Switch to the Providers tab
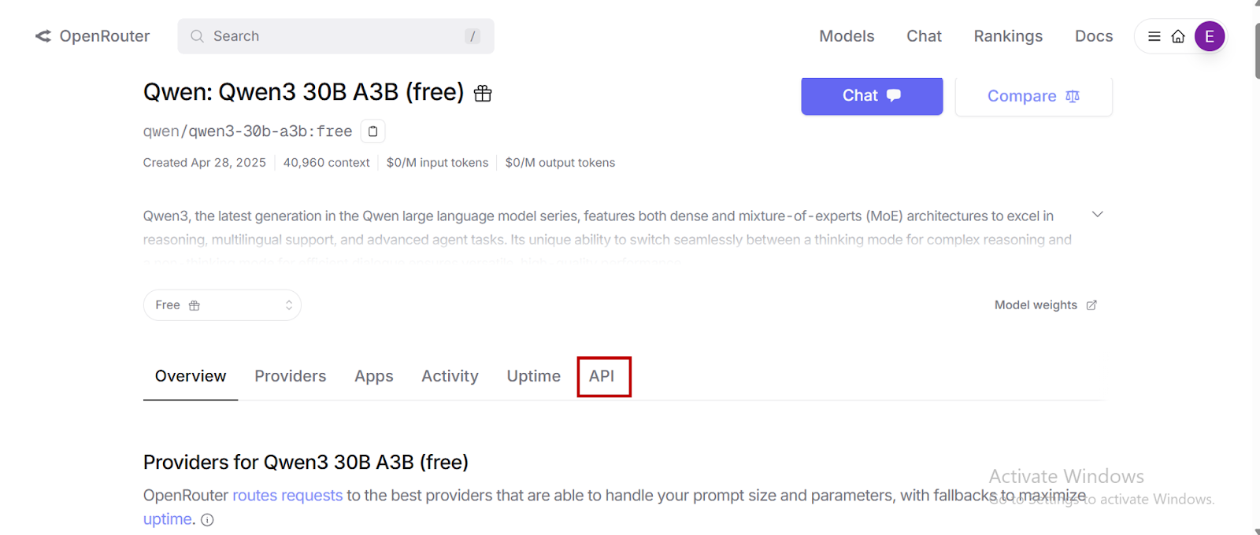The height and width of the screenshot is (535, 1260). (290, 376)
